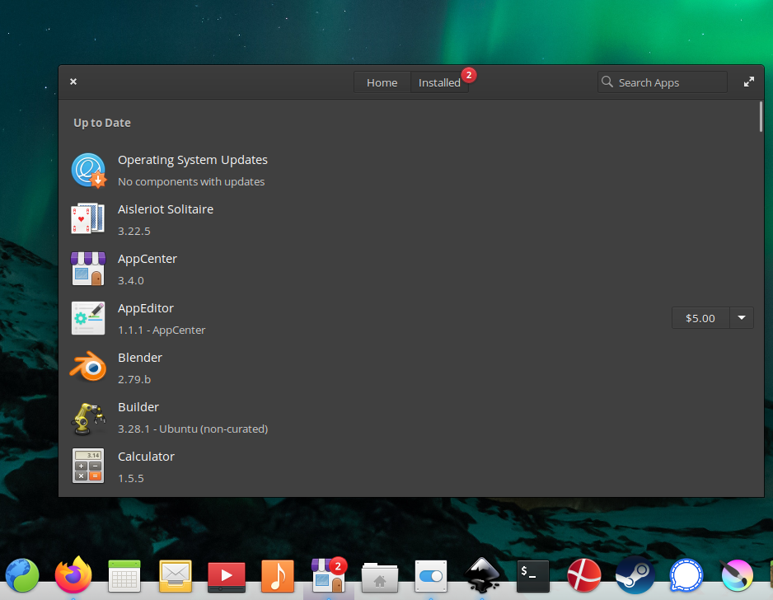Screen dimensions: 773x600
Task: Switch to the Home tab
Action: pyautogui.click(x=382, y=82)
